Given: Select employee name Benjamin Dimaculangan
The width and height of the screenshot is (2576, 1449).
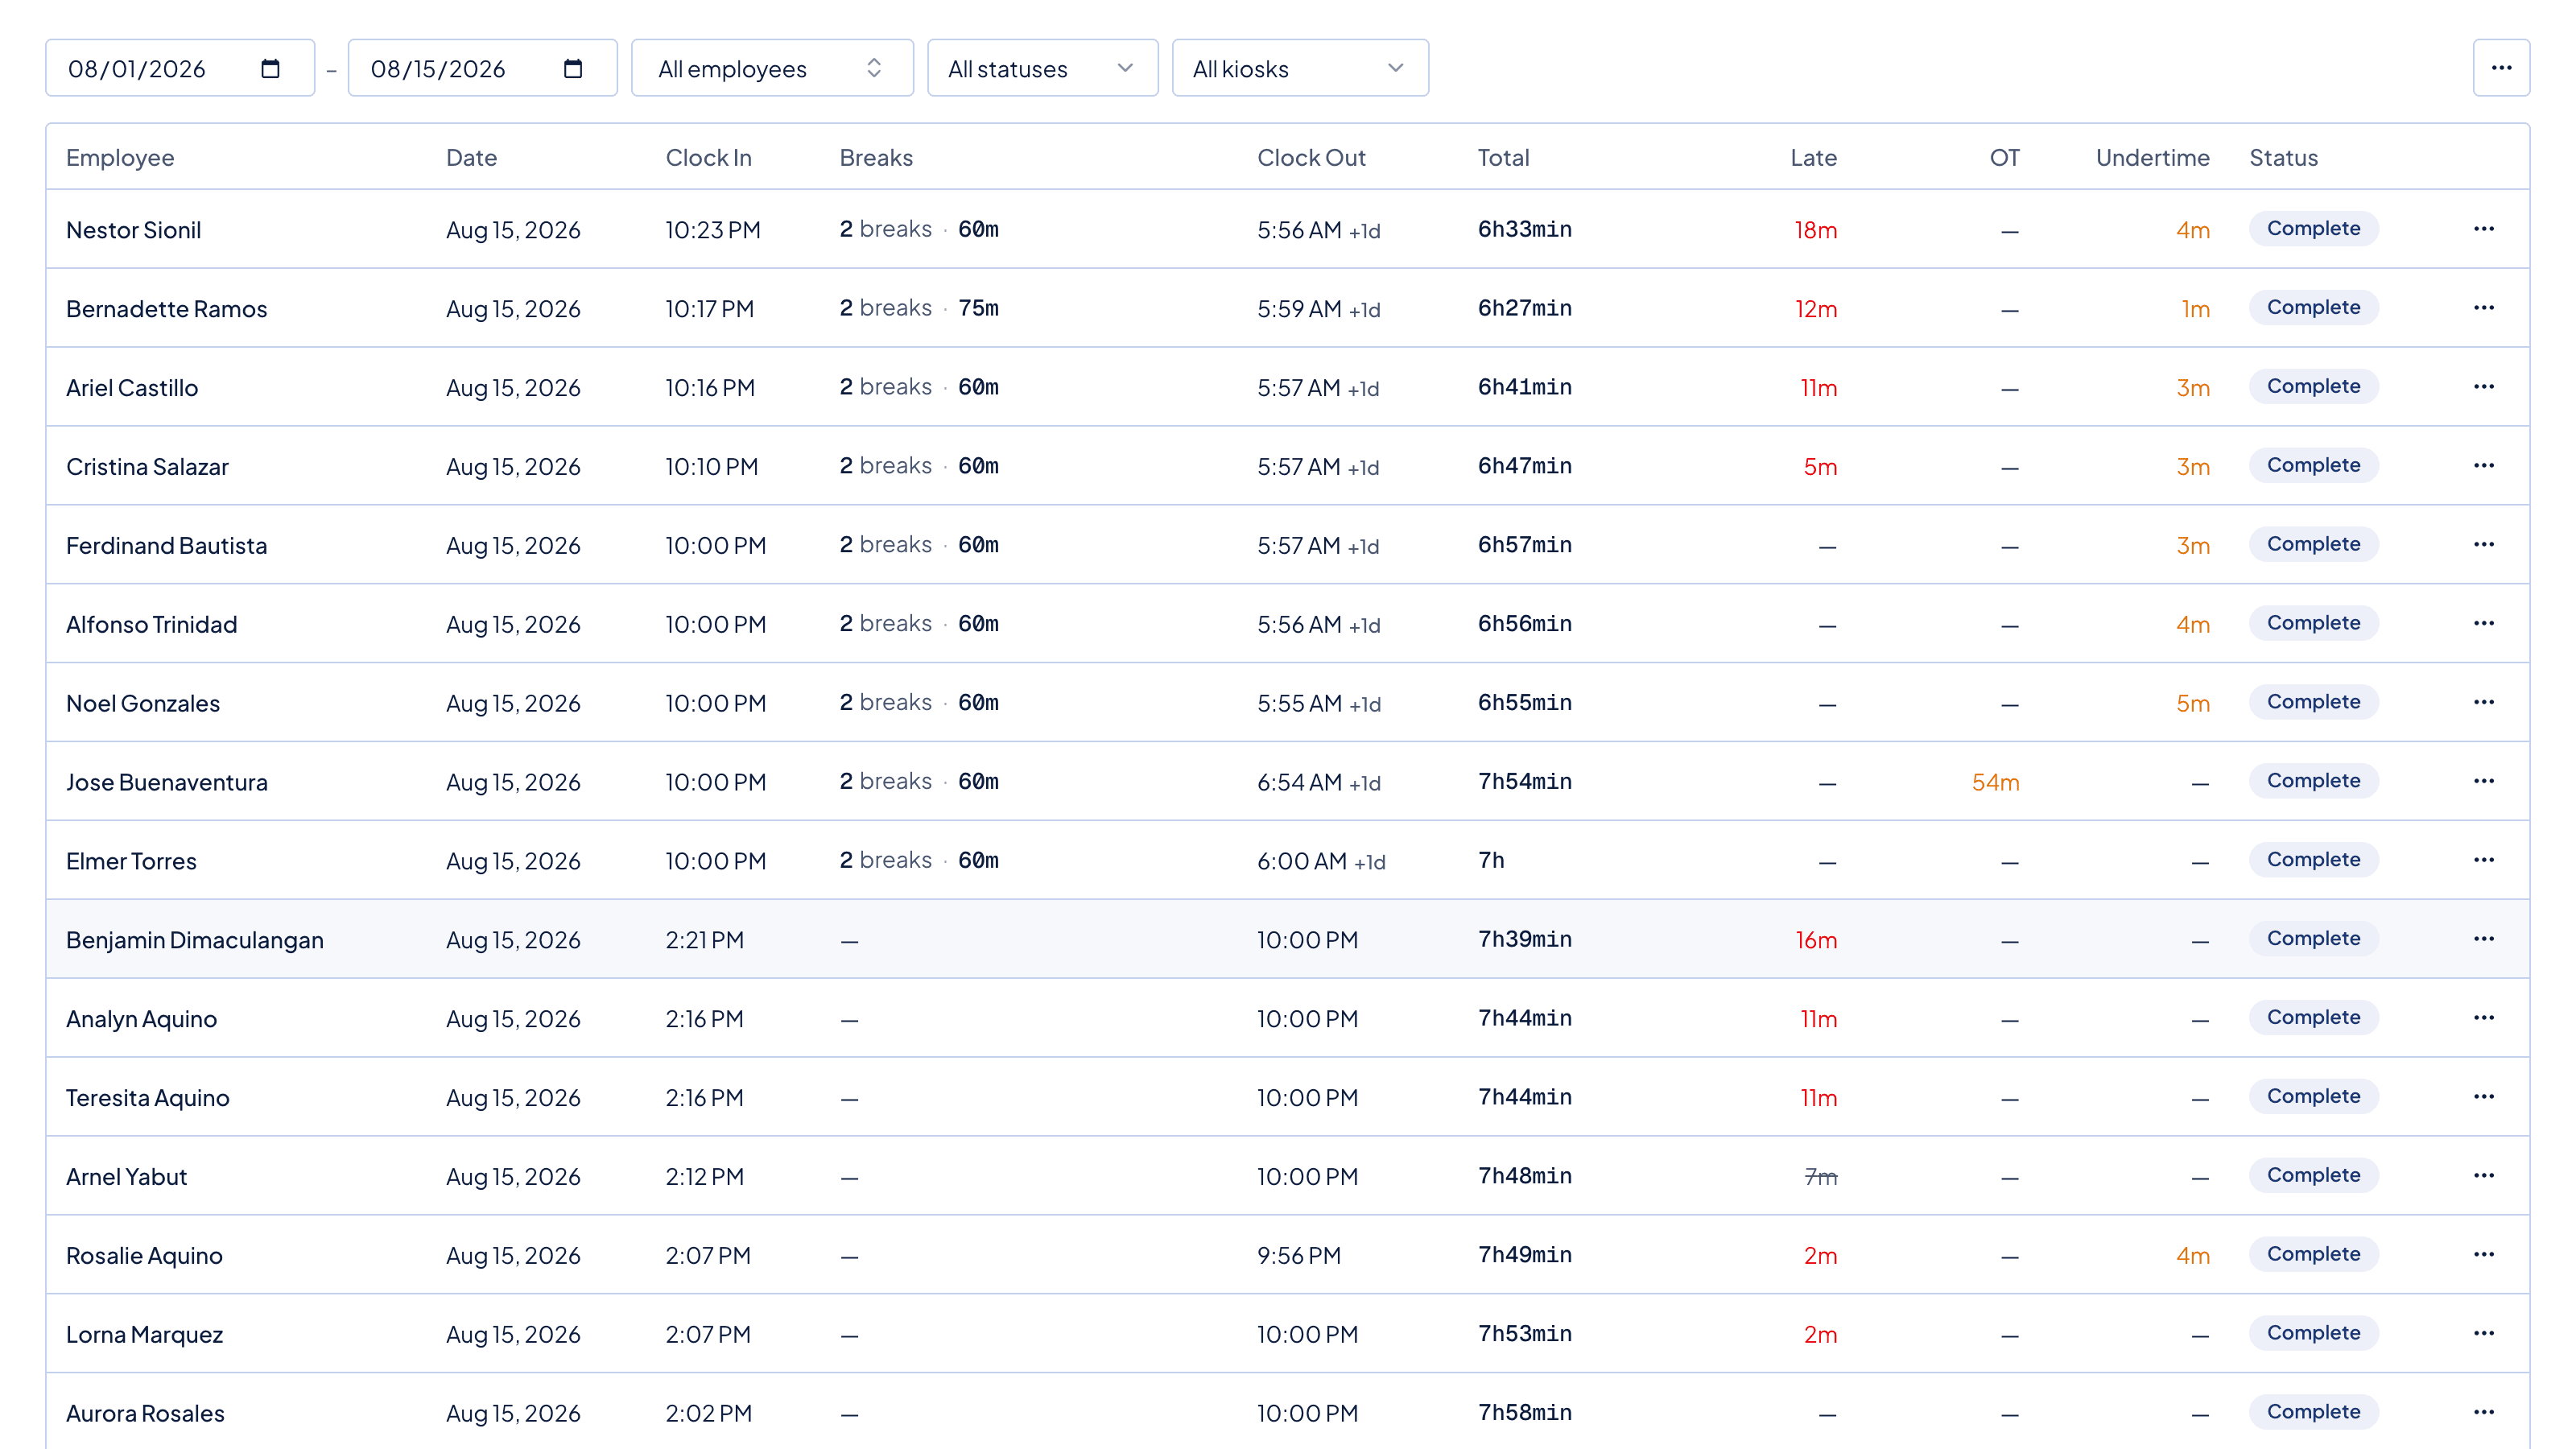Looking at the screenshot, I should pos(195,940).
